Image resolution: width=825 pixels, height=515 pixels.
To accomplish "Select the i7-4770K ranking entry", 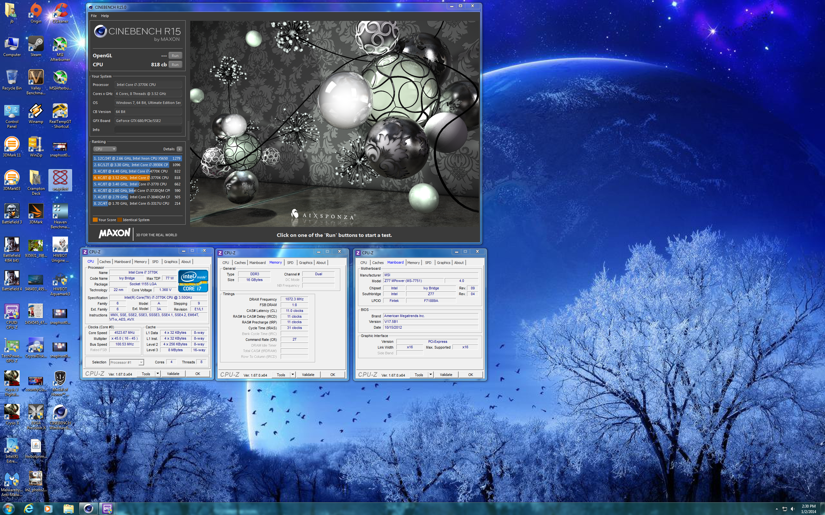I will [137, 171].
